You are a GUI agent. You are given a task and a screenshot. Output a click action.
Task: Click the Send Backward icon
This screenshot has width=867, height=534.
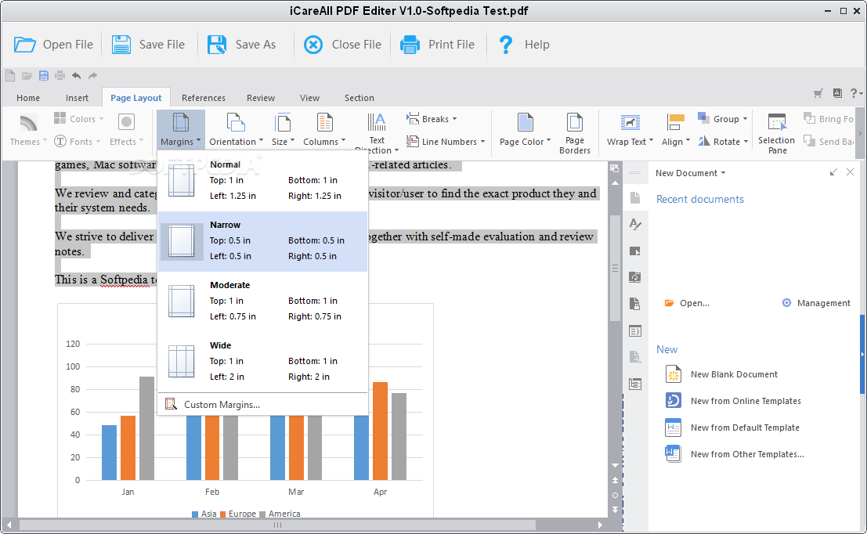tap(809, 141)
